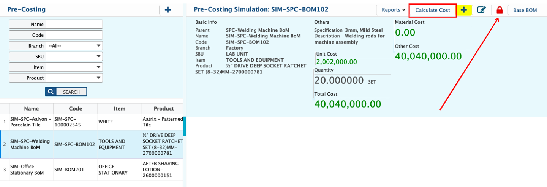Expand the Branch dropdown
The image size is (547, 187).
click(x=74, y=46)
